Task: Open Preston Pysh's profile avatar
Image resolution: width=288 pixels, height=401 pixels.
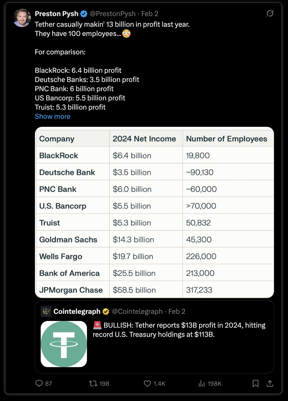Action: [x=22, y=18]
